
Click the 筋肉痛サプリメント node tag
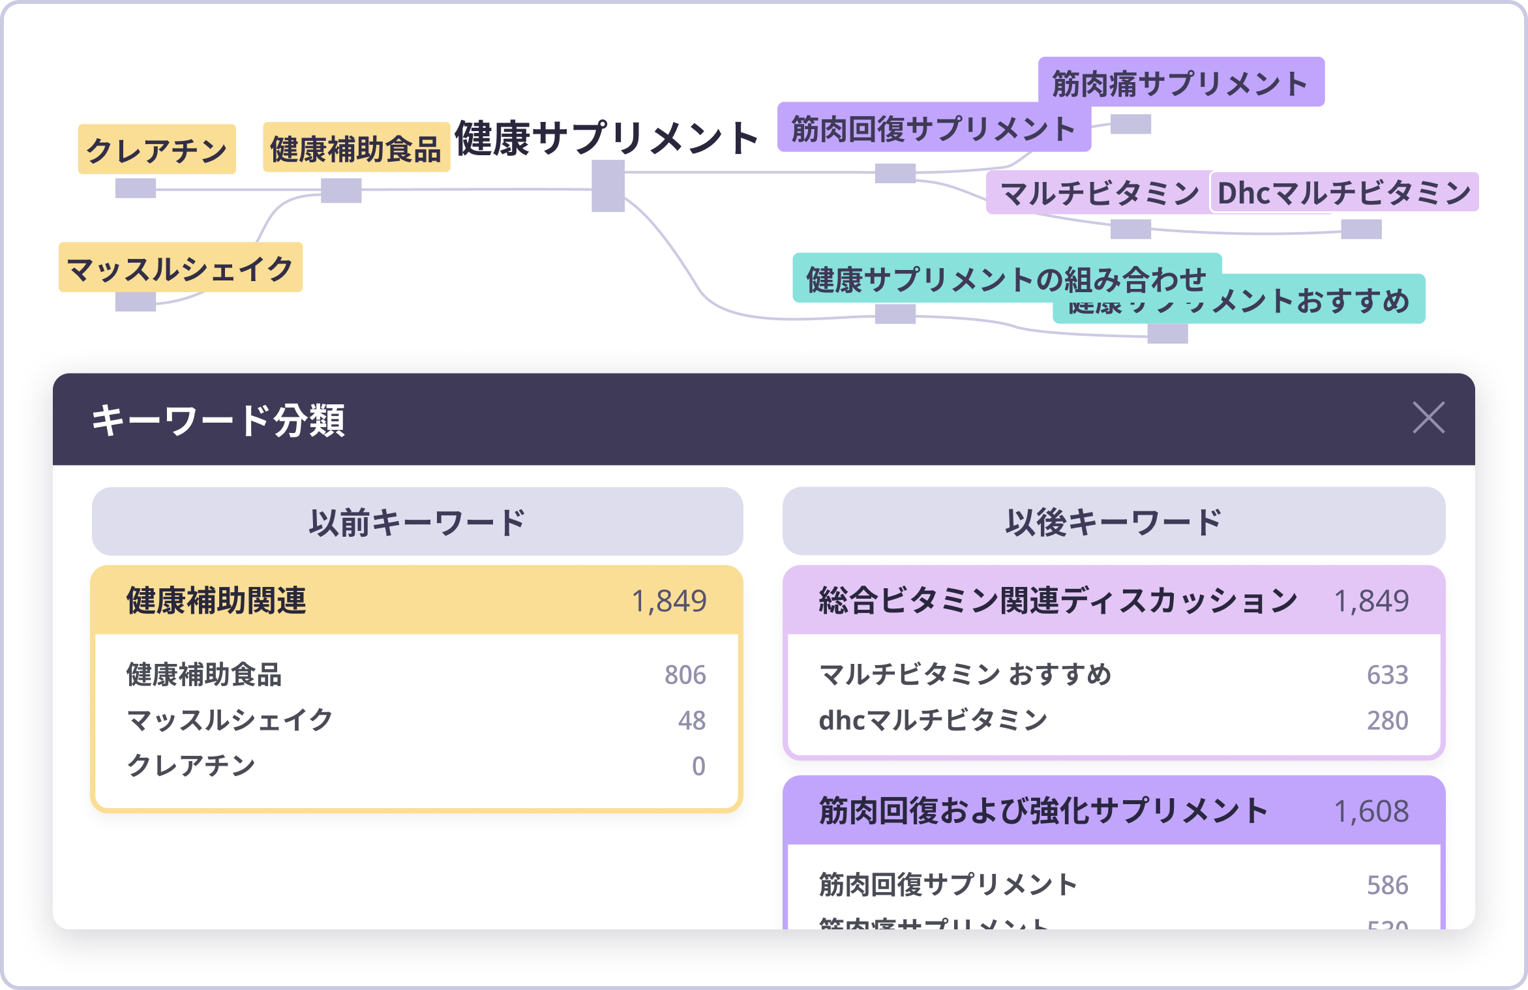click(x=1180, y=82)
